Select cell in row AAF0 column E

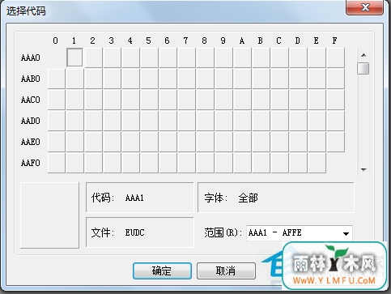tap(317, 163)
